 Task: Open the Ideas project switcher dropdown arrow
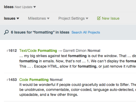click(x=35, y=7)
